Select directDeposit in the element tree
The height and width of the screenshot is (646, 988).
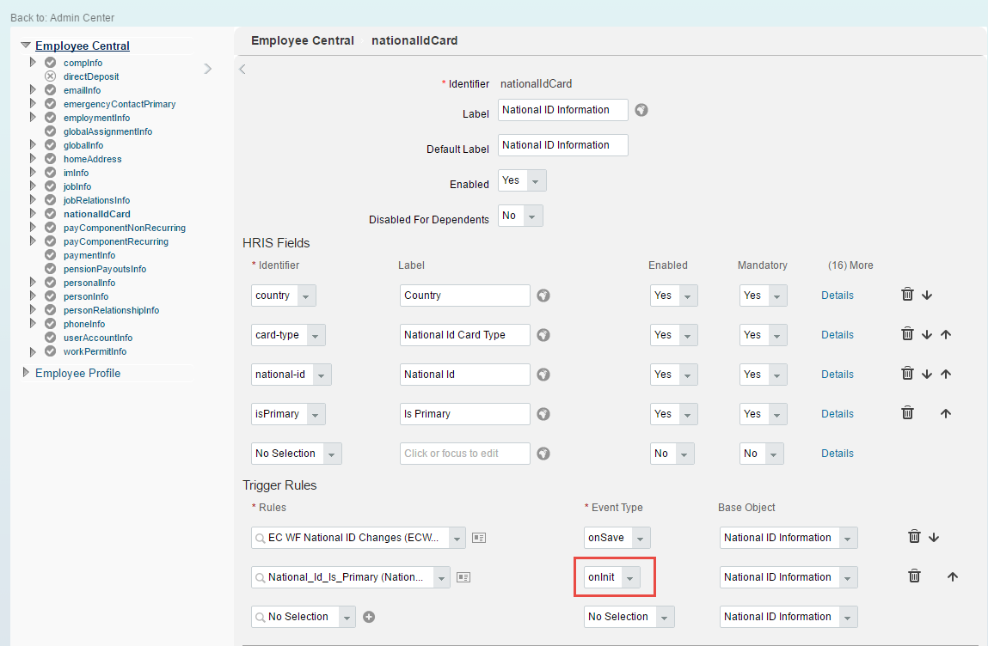[91, 76]
